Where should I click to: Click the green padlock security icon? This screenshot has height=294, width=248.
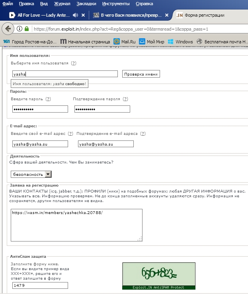[27, 29]
